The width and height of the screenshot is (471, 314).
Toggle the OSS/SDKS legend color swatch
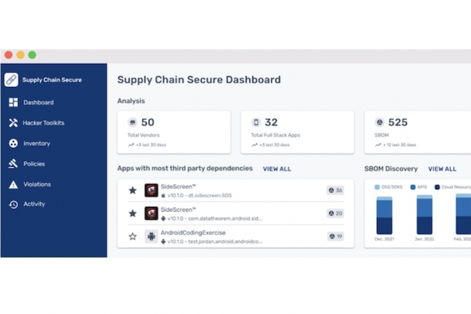pyautogui.click(x=378, y=187)
